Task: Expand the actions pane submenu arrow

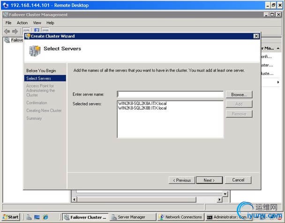Action: click(x=278, y=82)
